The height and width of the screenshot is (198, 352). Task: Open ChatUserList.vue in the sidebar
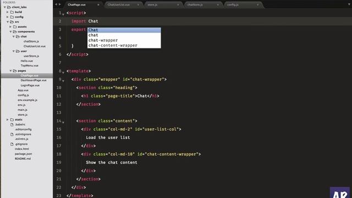coord(34,46)
